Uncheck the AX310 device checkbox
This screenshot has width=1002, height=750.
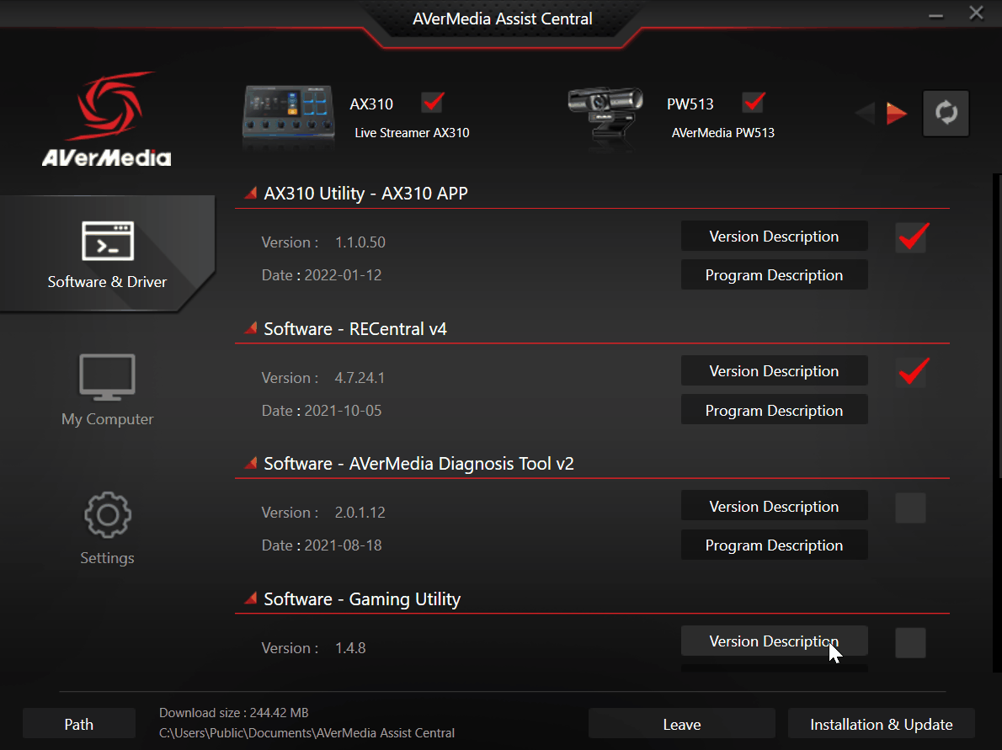(433, 102)
